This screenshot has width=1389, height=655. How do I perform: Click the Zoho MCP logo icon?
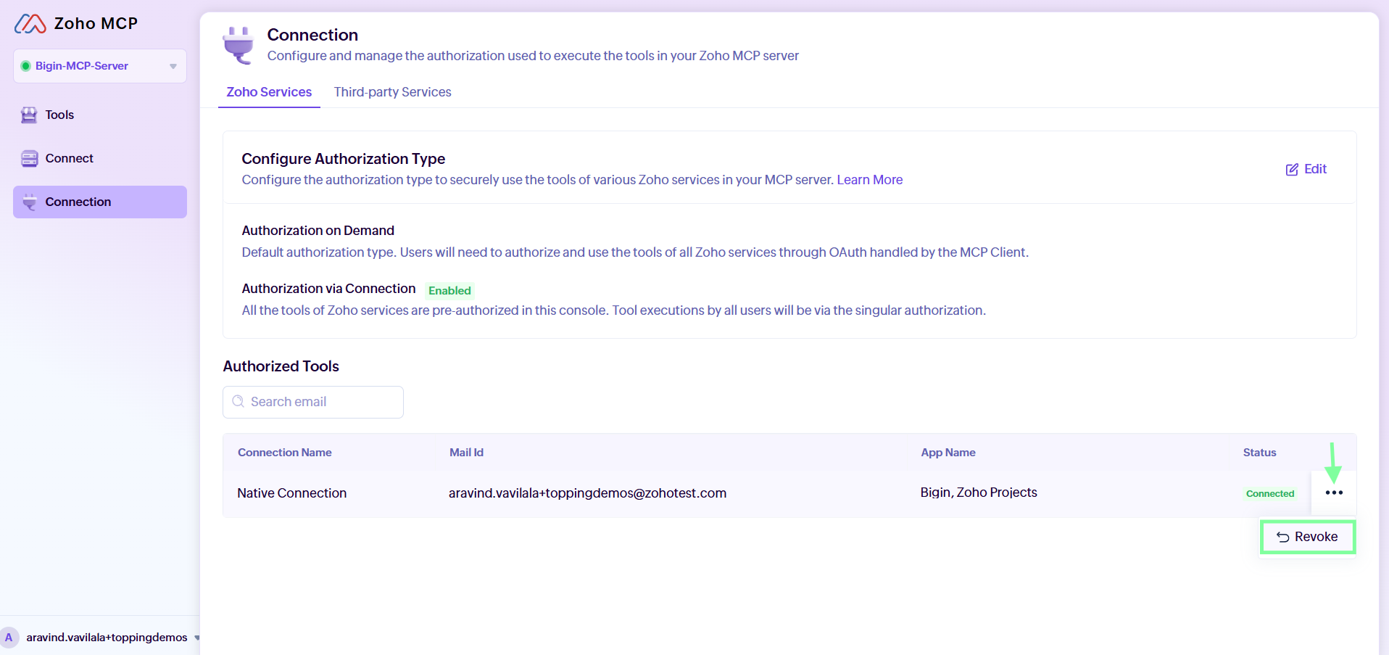point(30,24)
